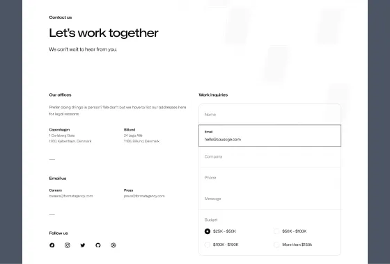
Task: Click the Billund office address
Action: coord(141,138)
